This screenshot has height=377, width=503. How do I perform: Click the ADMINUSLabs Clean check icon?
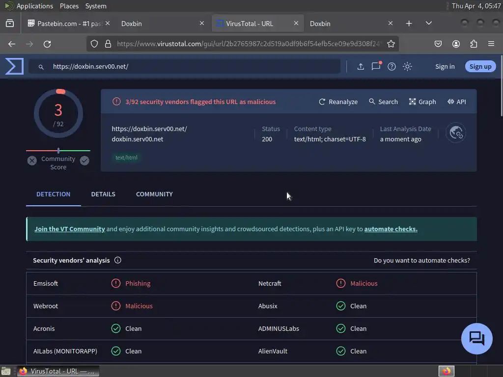pyautogui.click(x=341, y=328)
